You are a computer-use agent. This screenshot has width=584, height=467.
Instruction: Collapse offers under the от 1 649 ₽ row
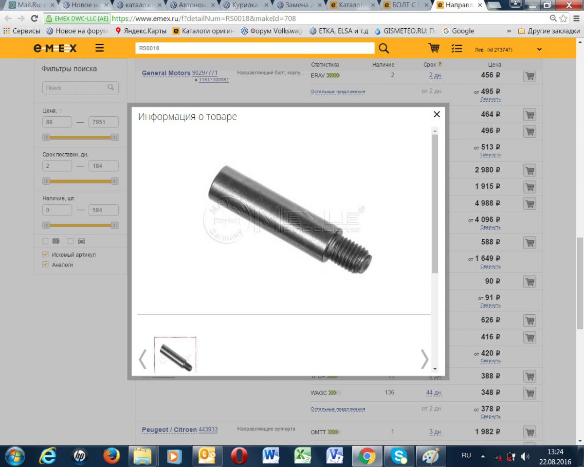(x=490, y=267)
